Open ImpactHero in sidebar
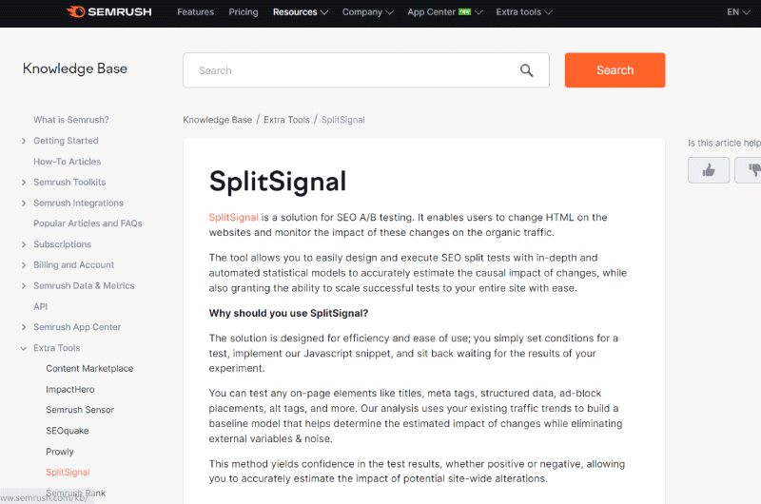Screen dimensions: 761x504 pyautogui.click(x=69, y=390)
